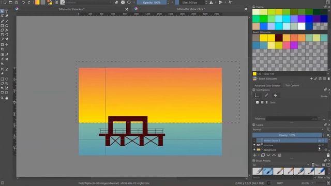Open the layer blending mode Normal dropdown
This screenshot has width=331, height=186.
(x=288, y=130)
